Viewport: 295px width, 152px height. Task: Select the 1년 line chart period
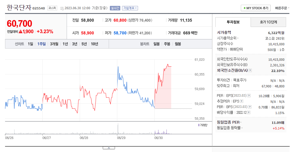point(65,44)
